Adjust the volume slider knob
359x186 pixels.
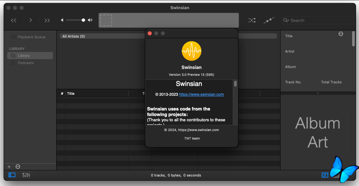(x=83, y=20)
